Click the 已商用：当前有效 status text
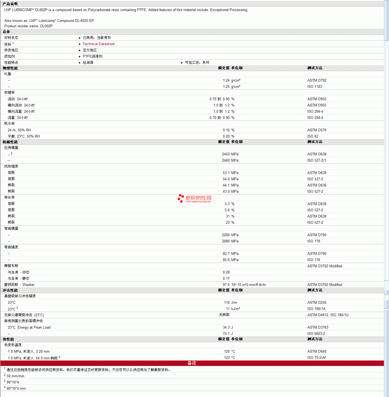 pos(97,38)
